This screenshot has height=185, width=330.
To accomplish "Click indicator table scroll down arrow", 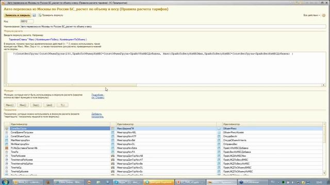I will (x=324, y=173).
